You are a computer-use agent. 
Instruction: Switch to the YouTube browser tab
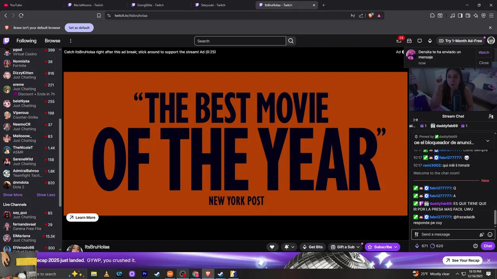[x=31, y=5]
